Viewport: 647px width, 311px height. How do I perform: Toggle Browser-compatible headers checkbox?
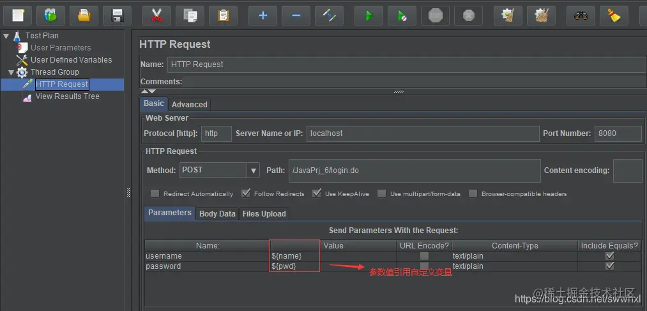pyautogui.click(x=473, y=193)
